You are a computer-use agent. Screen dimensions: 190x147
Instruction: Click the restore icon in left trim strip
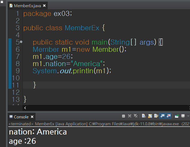pyautogui.click(x=2, y=2)
